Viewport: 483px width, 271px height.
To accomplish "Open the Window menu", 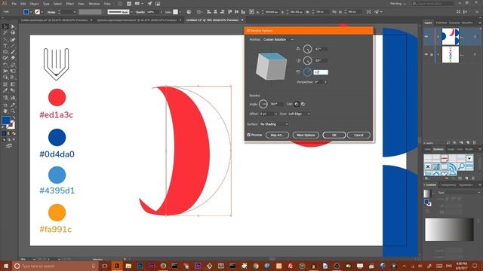I will (x=94, y=4).
